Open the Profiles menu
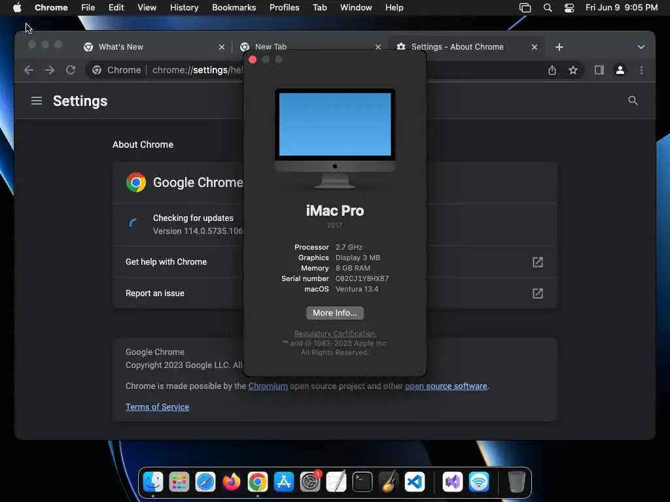 point(284,8)
